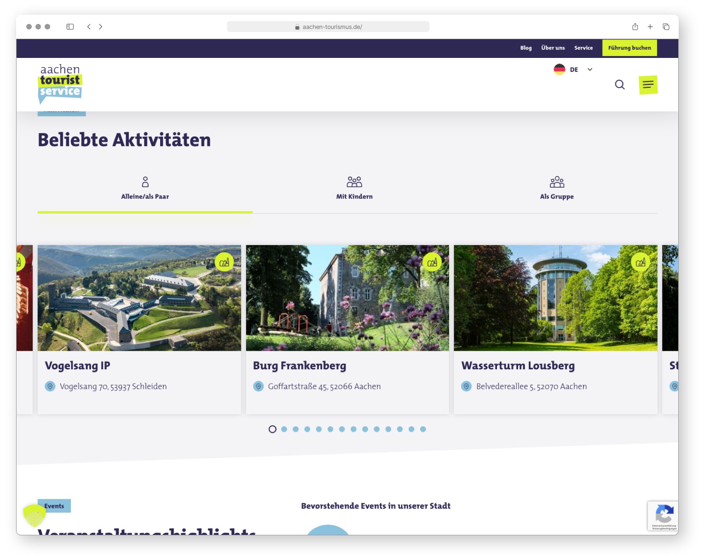Open the Über uns menu item
This screenshot has height=556, width=704.
coord(553,48)
